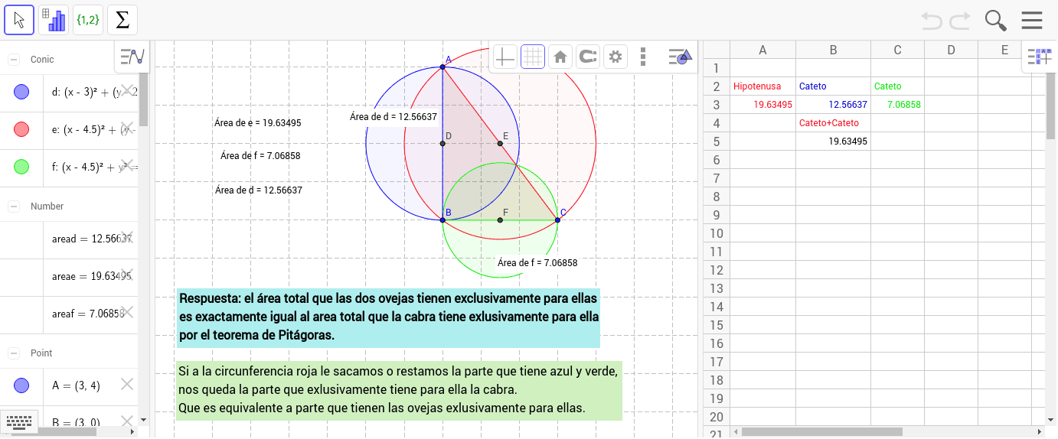Redo the last action

click(960, 20)
